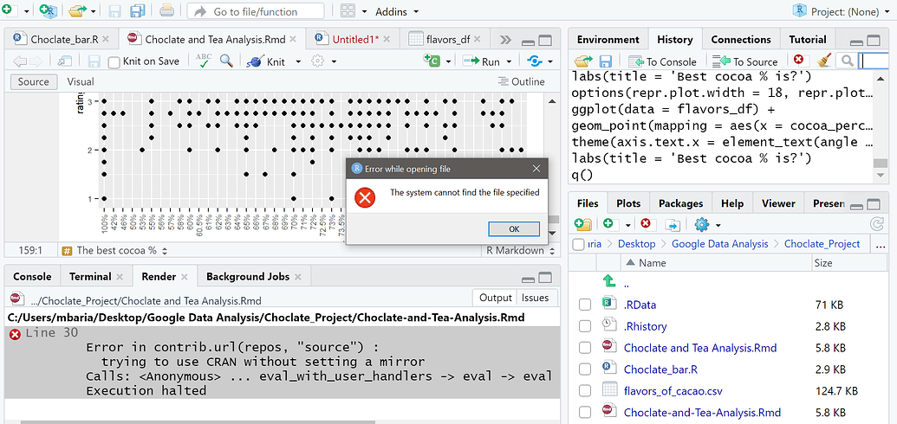This screenshot has width=897, height=424.
Task: Click the Print document icon
Action: (166, 10)
